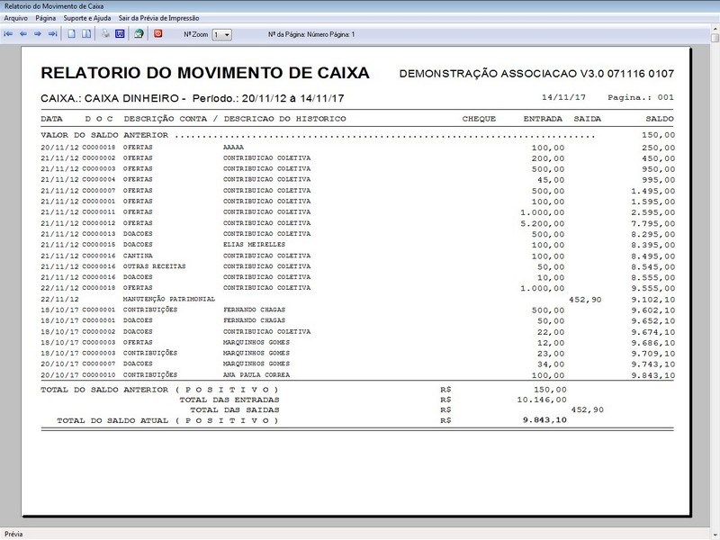Click the DATA column header
Image resolution: width=720 pixels, height=540 pixels.
coord(51,119)
